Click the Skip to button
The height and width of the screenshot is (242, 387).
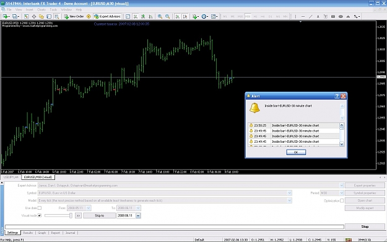point(99,215)
